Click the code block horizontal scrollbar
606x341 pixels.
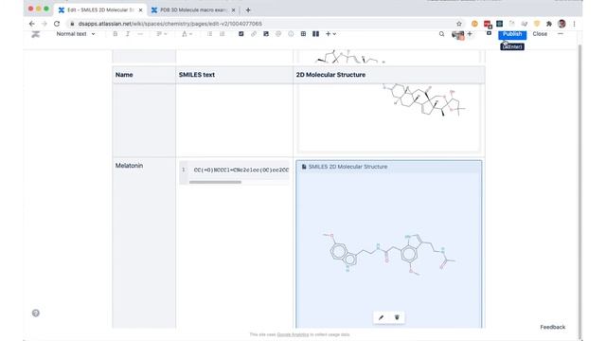215,182
